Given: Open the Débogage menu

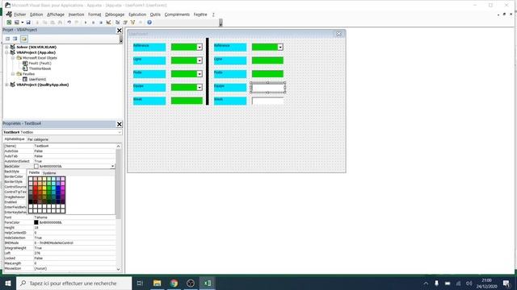Looking at the screenshot, I should point(115,14).
